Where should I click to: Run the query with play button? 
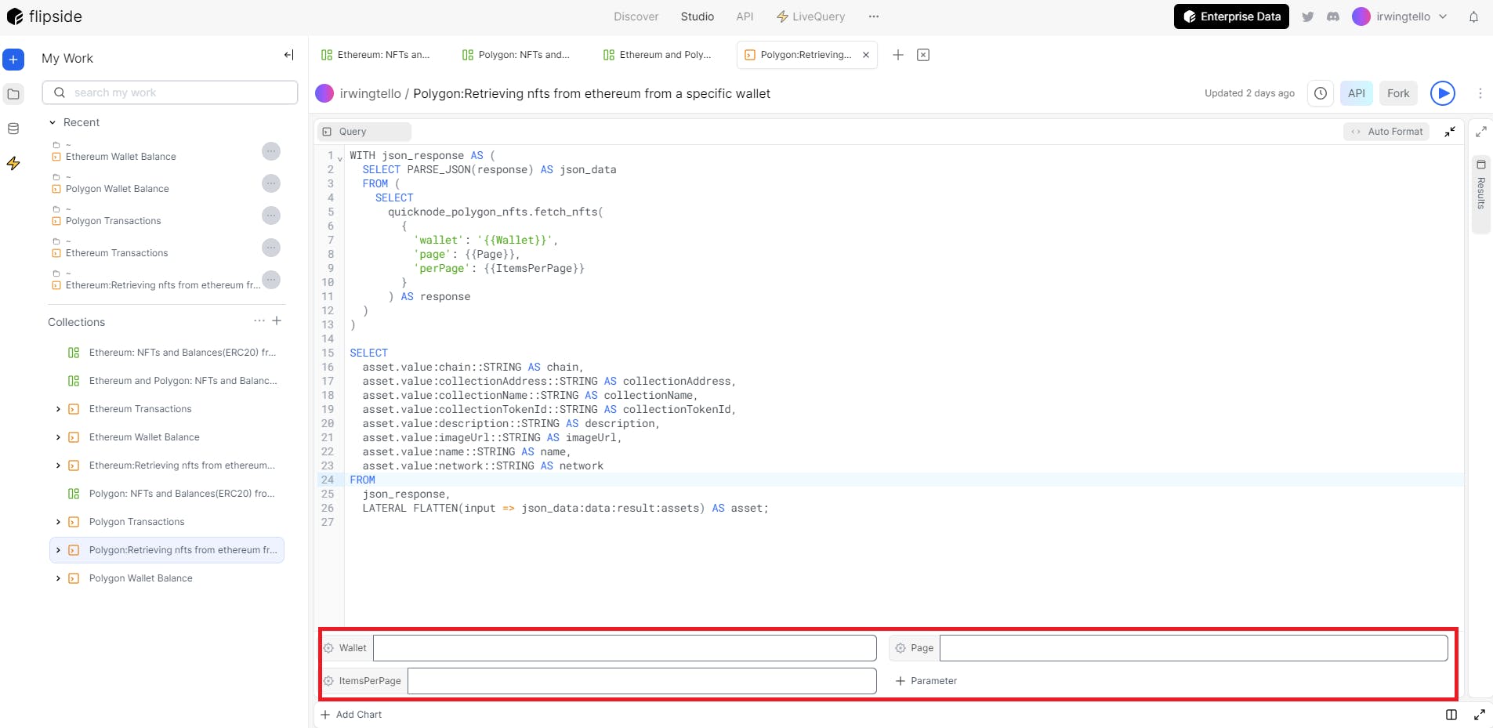(1443, 93)
